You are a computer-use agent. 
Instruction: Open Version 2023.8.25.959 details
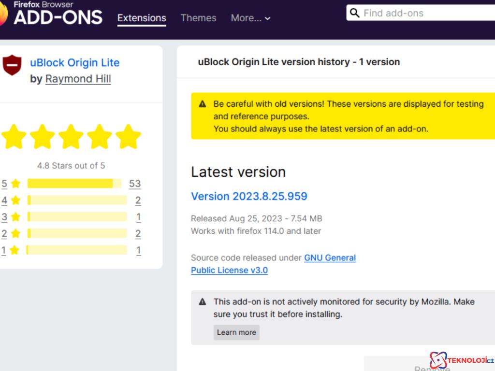click(249, 196)
